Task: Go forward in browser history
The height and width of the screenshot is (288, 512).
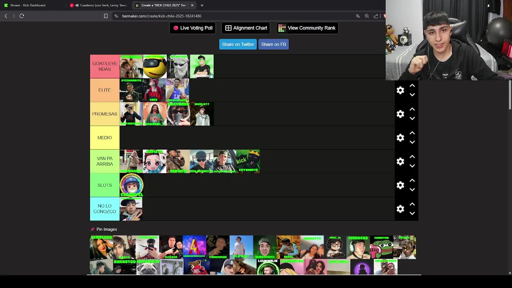Action: 14,16
